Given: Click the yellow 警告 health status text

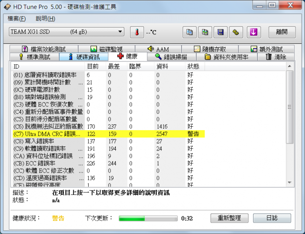Looking at the screenshot, I should (x=58, y=218).
